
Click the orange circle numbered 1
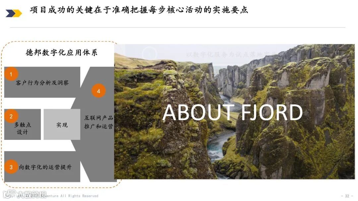click(x=11, y=74)
